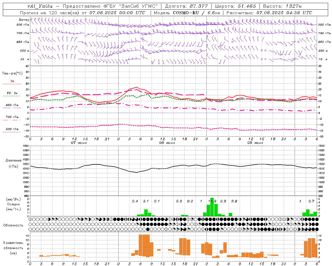Click the Давление pressure section label
332x266 pixels.
tap(13, 161)
